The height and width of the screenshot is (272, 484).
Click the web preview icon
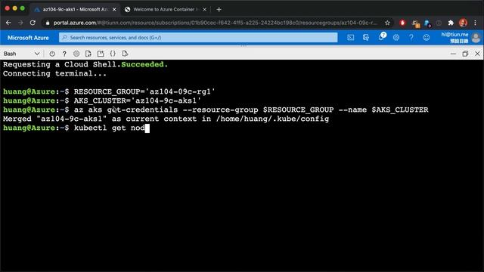125,54
